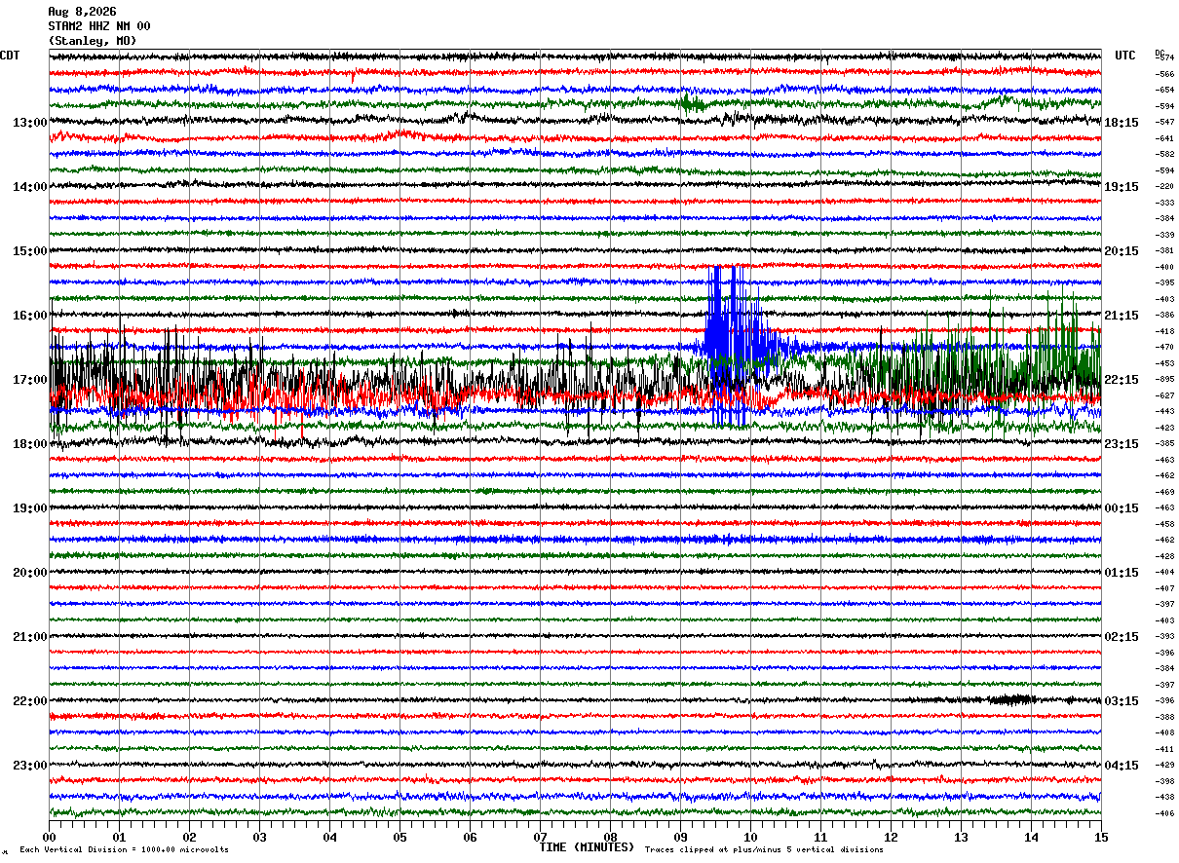
Task: Click the DC offset value "-418"
Action: 1164,331
